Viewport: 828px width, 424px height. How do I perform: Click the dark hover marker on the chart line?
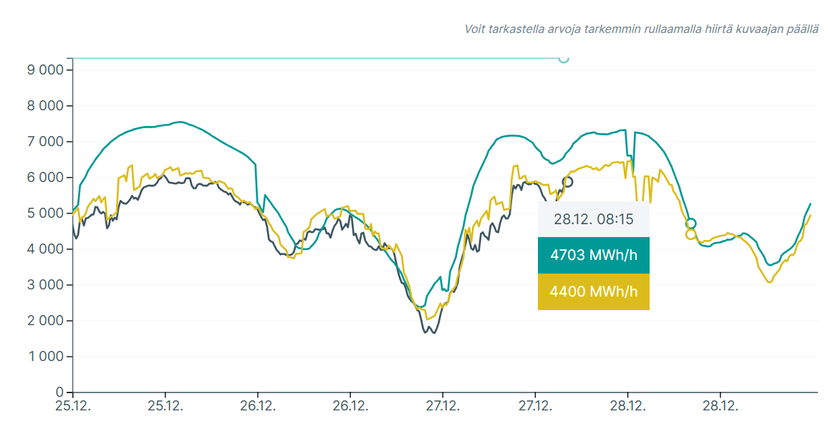(568, 182)
